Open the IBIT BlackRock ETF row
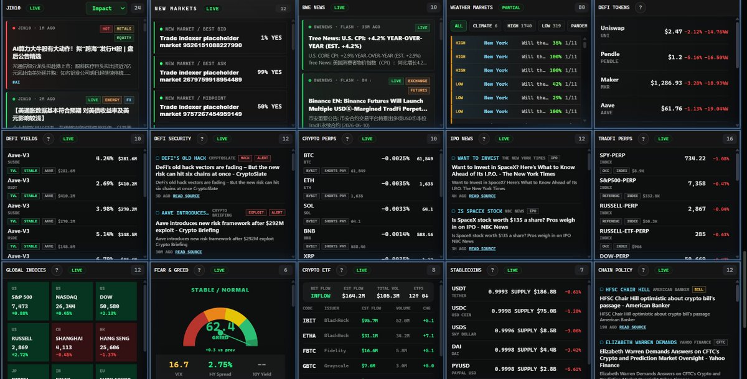 click(x=367, y=320)
